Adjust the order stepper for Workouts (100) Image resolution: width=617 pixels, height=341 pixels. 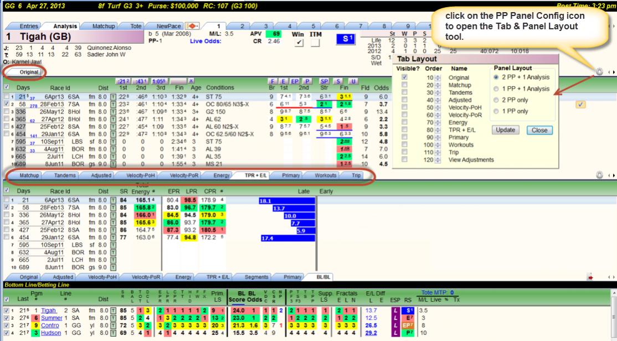click(438, 145)
